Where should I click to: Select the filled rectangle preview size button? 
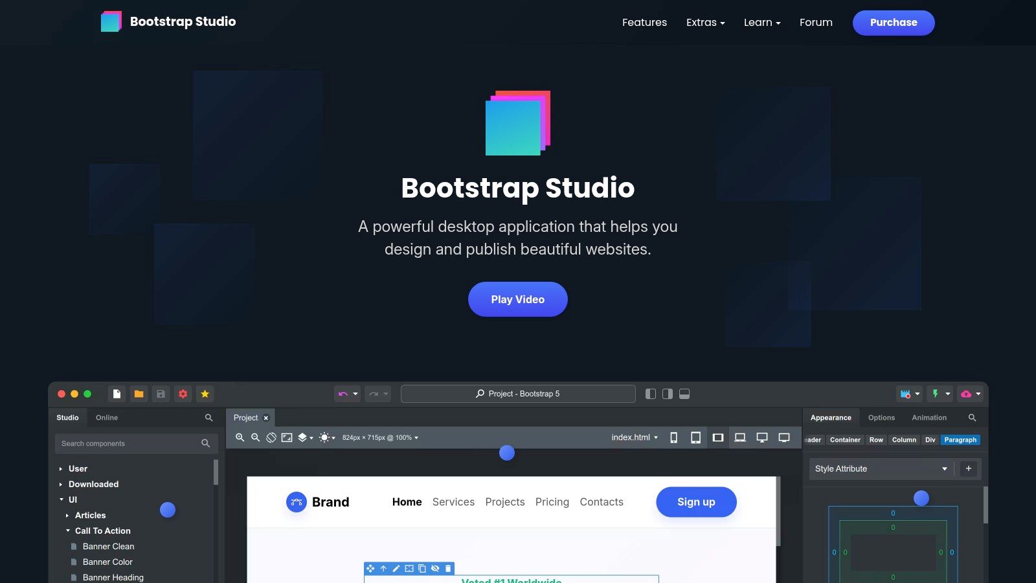[717, 438]
